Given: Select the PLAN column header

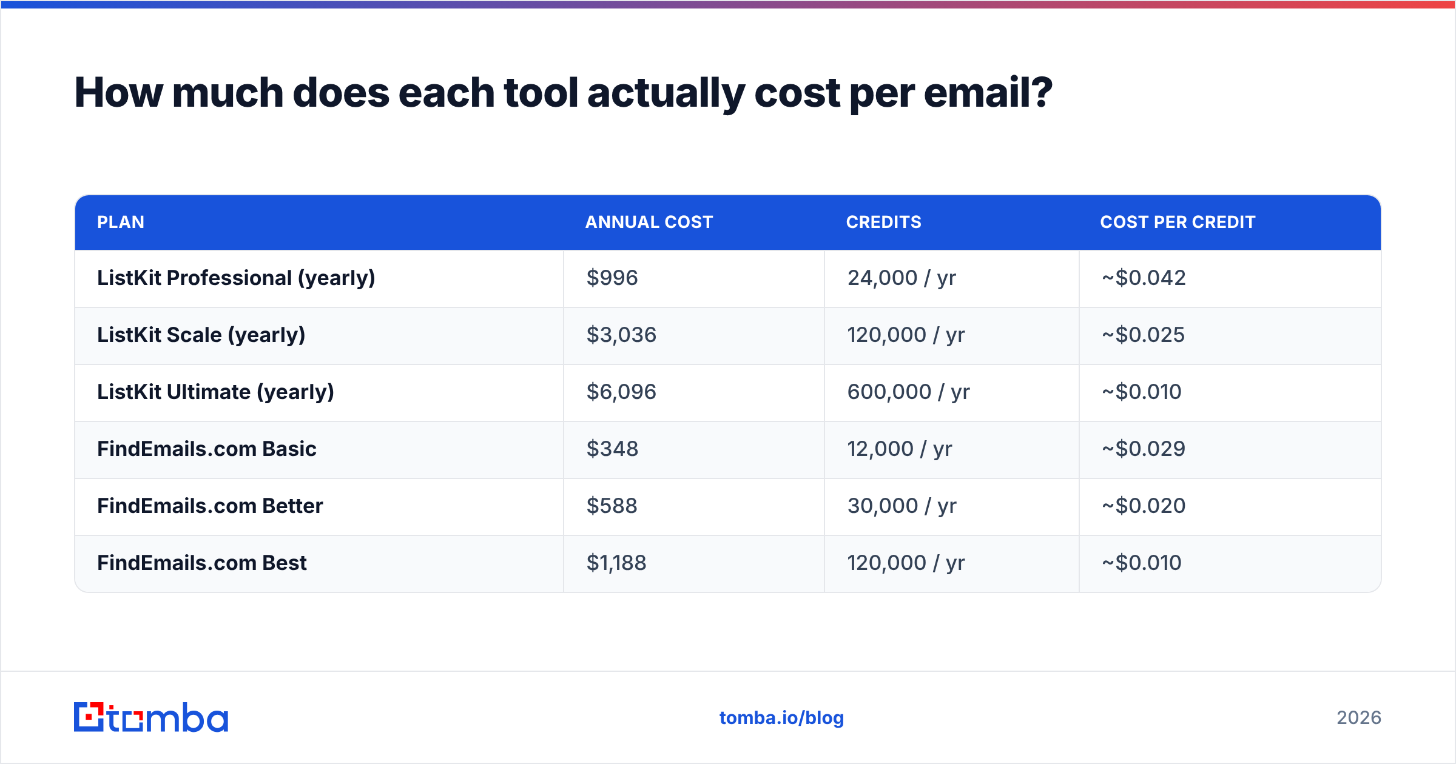Looking at the screenshot, I should click(121, 222).
